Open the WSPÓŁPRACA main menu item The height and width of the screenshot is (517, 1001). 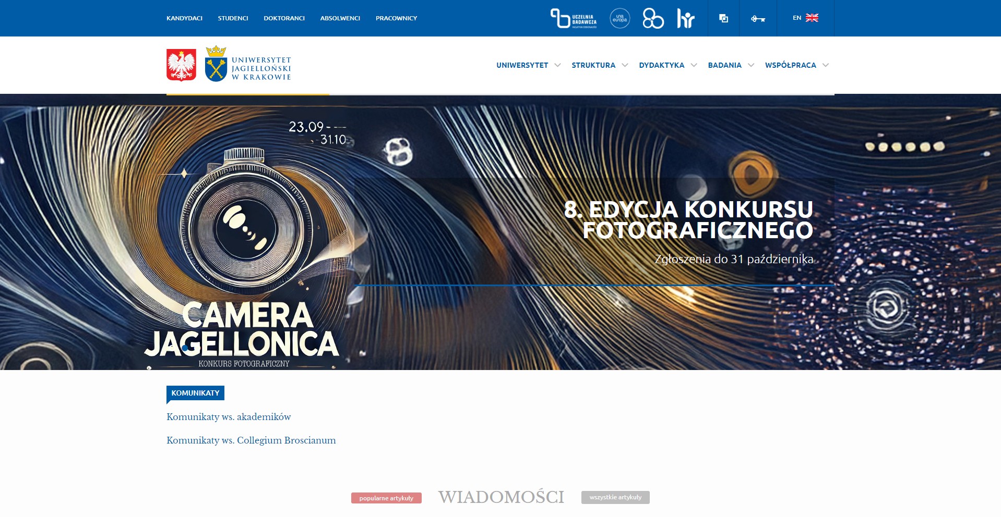click(x=790, y=65)
